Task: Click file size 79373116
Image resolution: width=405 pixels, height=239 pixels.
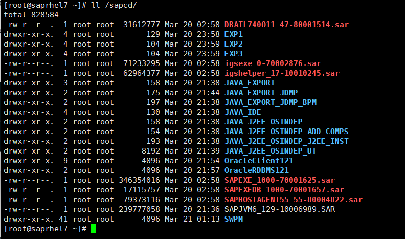Action: point(142,200)
